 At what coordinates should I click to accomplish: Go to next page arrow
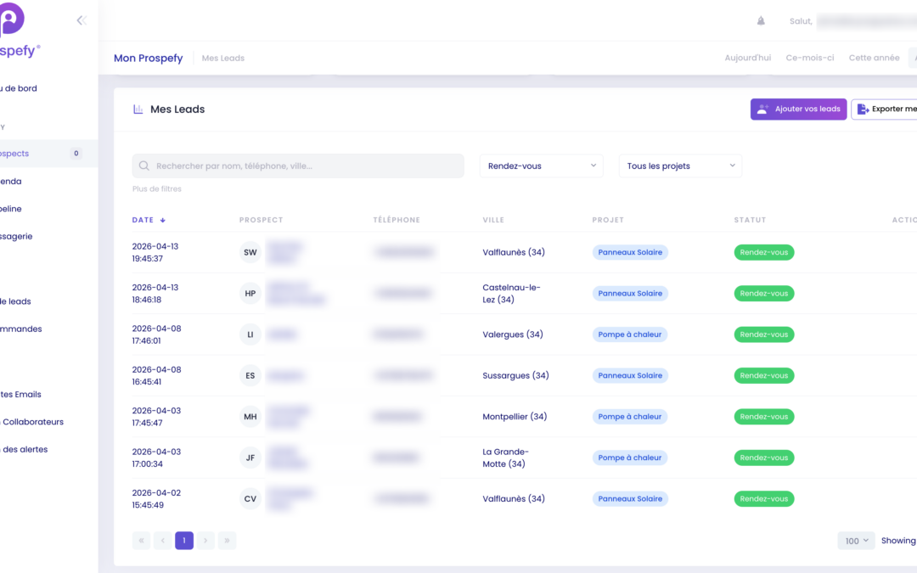(205, 540)
